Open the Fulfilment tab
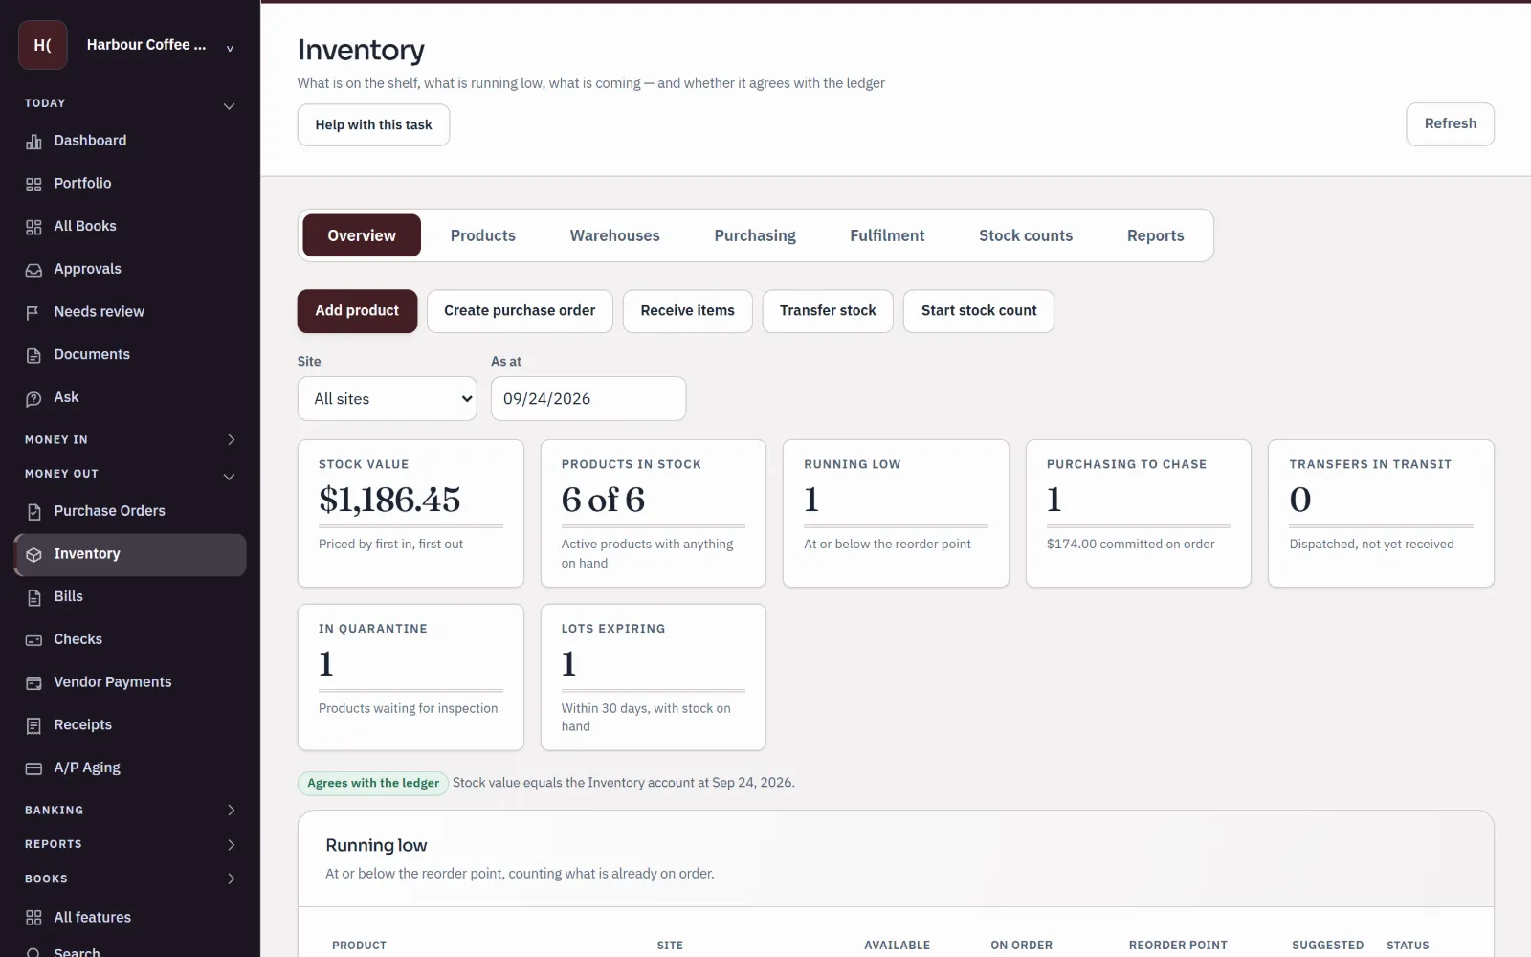The height and width of the screenshot is (957, 1531). [887, 235]
